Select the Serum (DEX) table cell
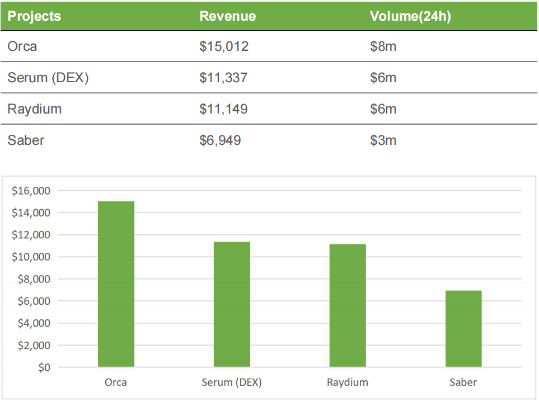Image resolution: width=539 pixels, height=401 pixels. 48,78
